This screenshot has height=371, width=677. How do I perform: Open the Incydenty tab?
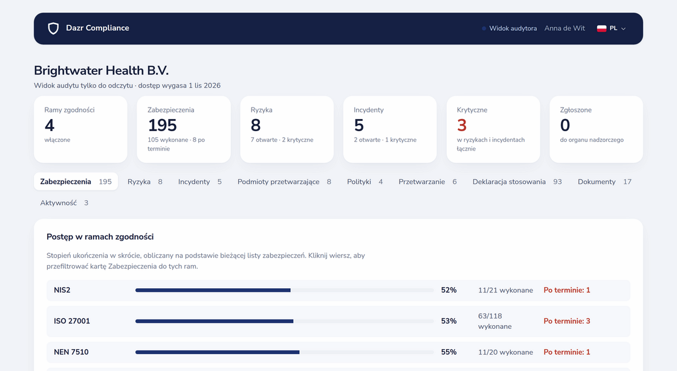200,182
